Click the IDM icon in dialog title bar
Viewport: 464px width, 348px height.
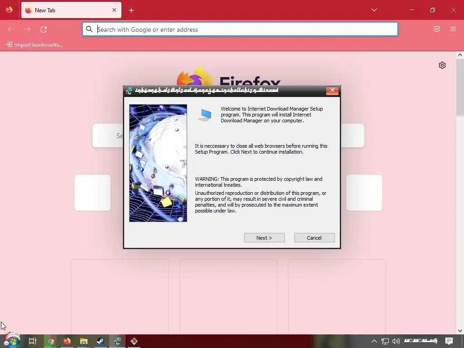tap(129, 91)
